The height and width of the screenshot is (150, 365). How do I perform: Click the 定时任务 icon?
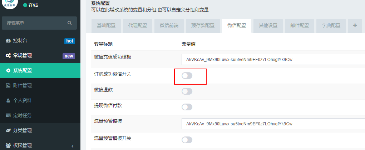pos(8,115)
